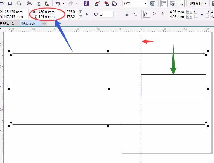
Task: Click the bottom-right corner selection handle
Action: (208, 126)
